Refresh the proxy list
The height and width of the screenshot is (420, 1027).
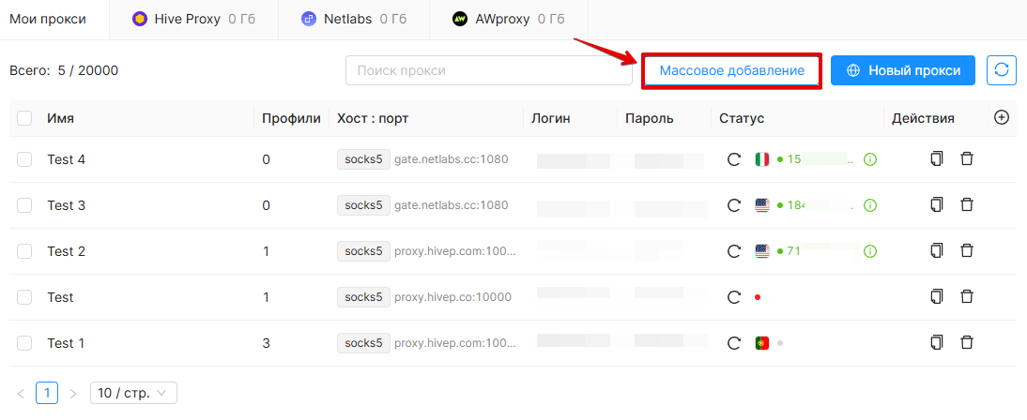[x=1001, y=70]
